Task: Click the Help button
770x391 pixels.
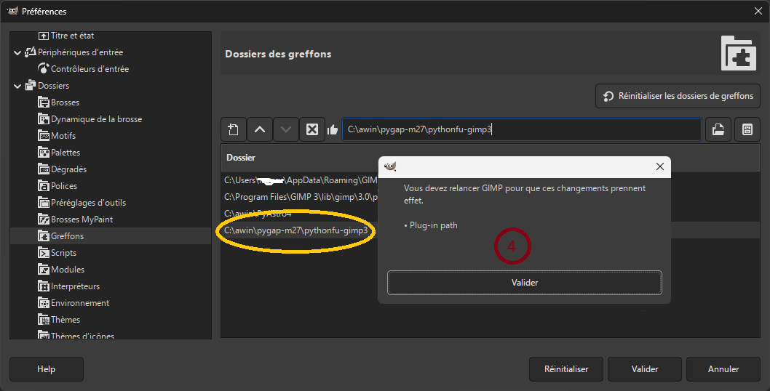Action: [x=46, y=369]
